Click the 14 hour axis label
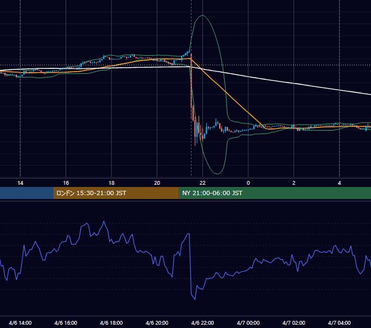 point(20,183)
